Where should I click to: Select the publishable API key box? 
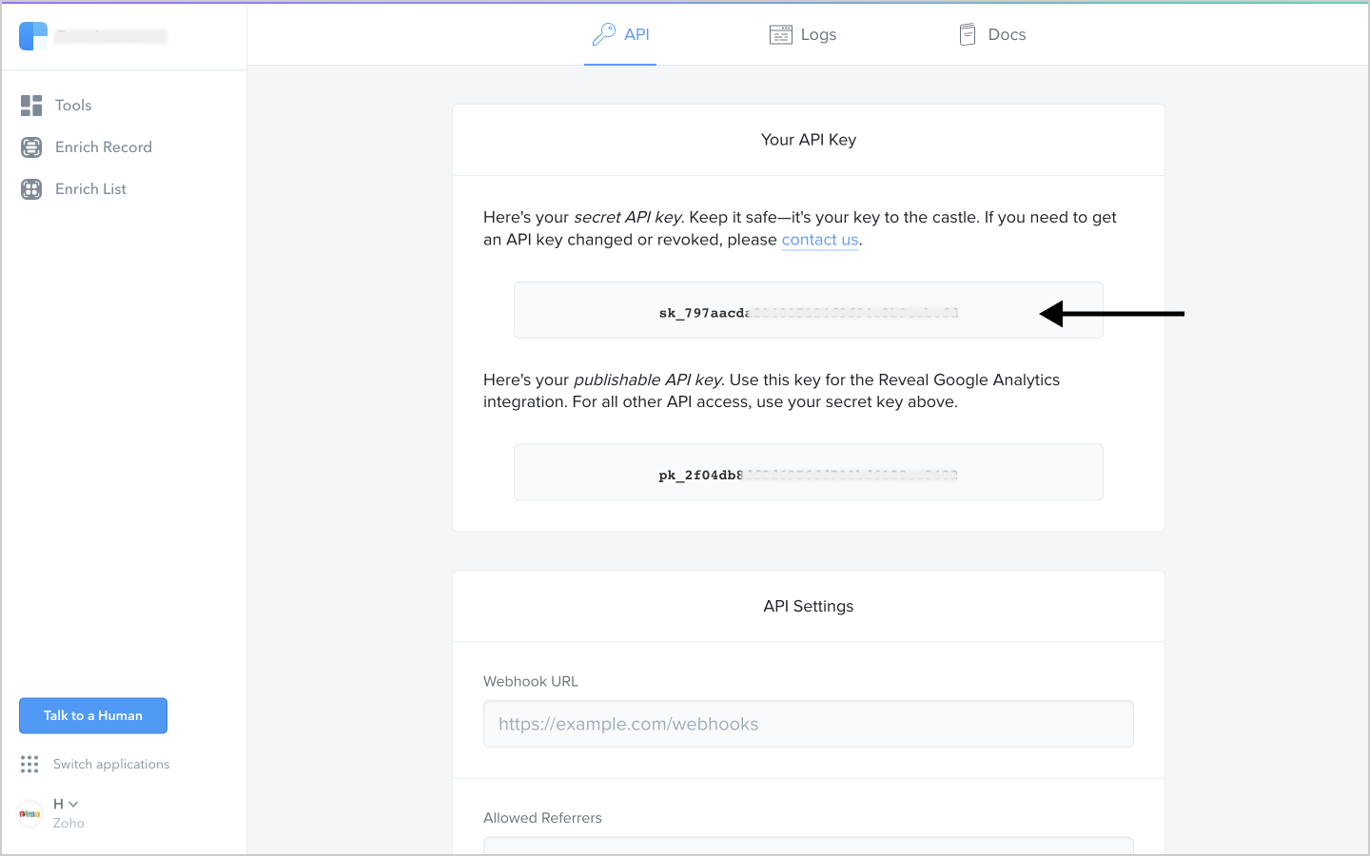click(x=808, y=473)
